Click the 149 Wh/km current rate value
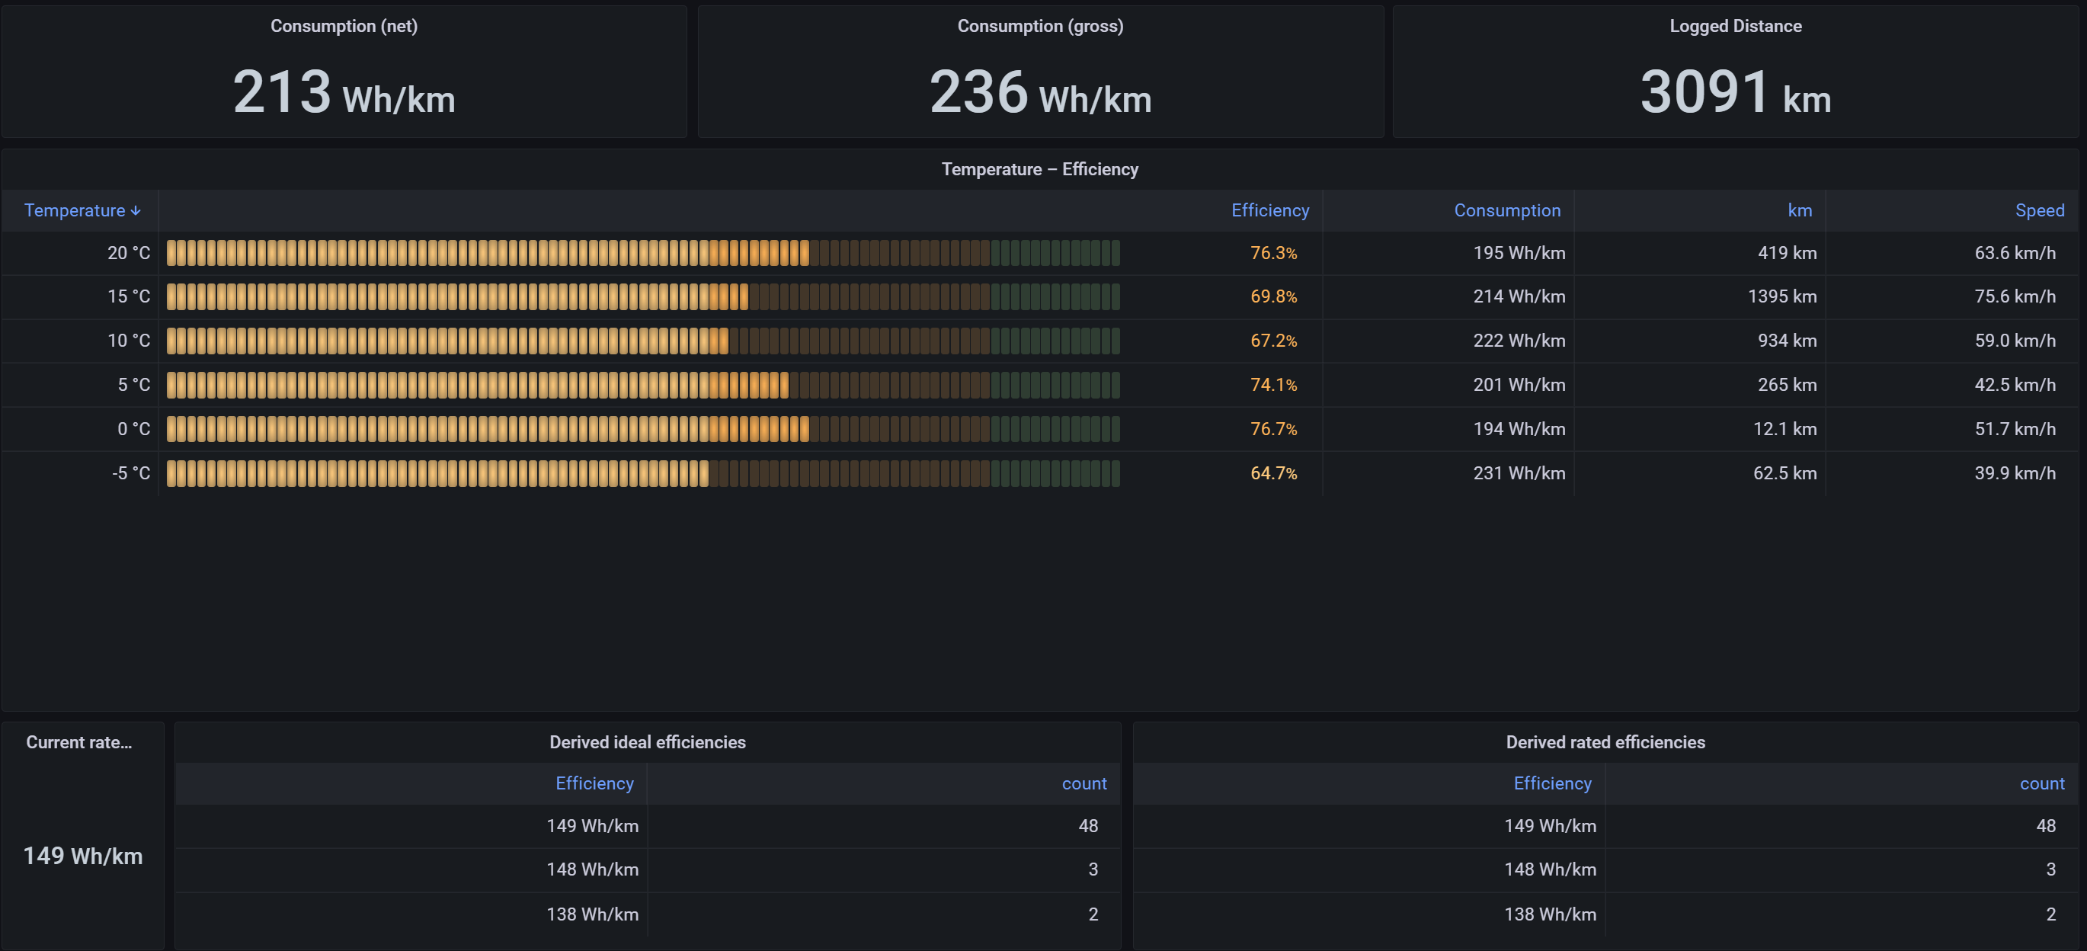The height and width of the screenshot is (951, 2087). [82, 857]
